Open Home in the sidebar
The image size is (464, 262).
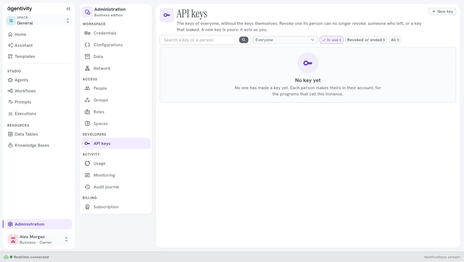click(38, 34)
